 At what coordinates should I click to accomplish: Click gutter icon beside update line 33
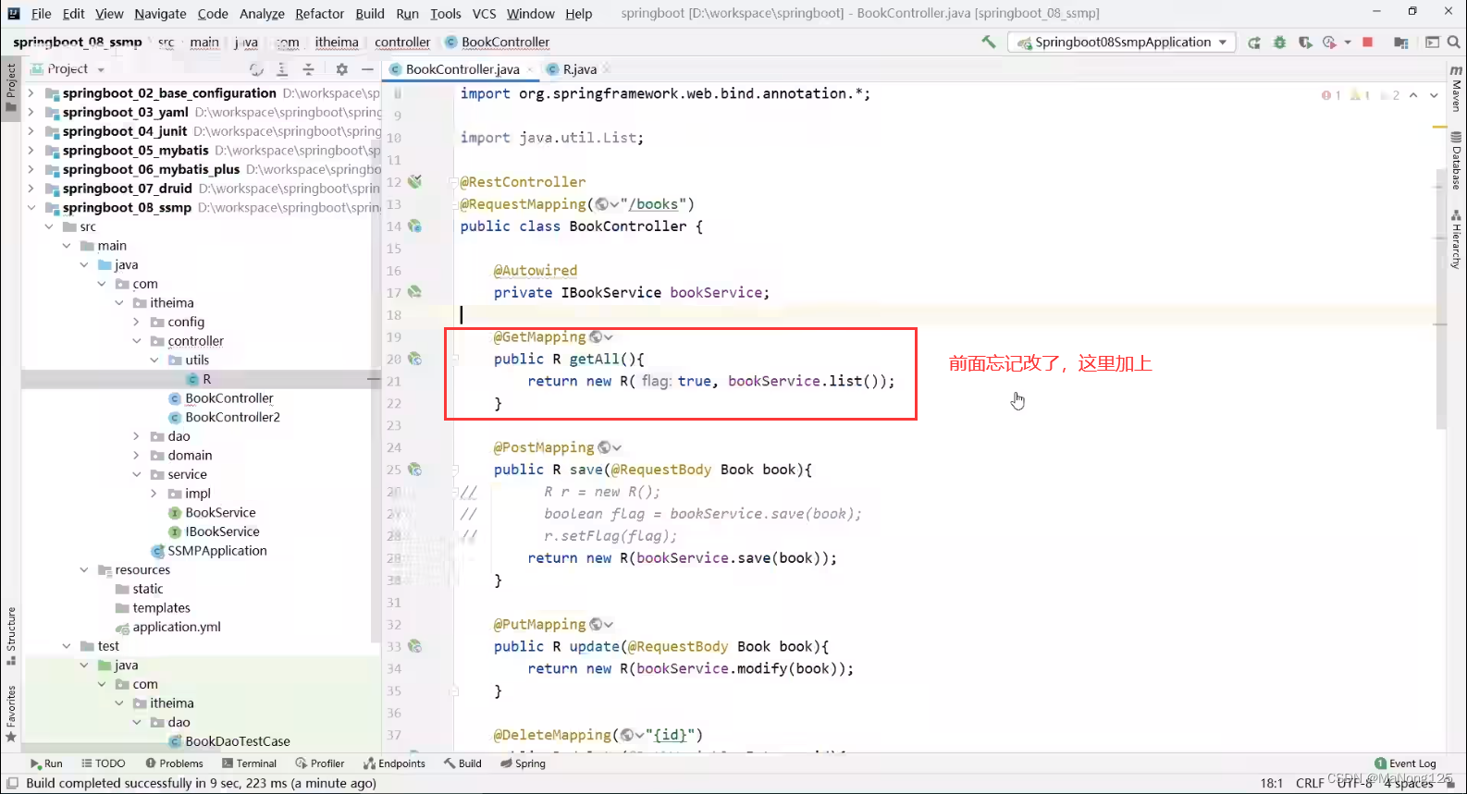pos(415,646)
